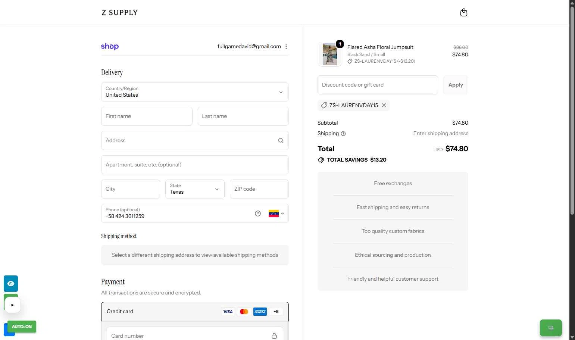Click the Mastercard icon
575x340 pixels.
tap(244, 312)
